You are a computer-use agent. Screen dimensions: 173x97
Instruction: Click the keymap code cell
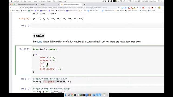(x=98, y=80)
